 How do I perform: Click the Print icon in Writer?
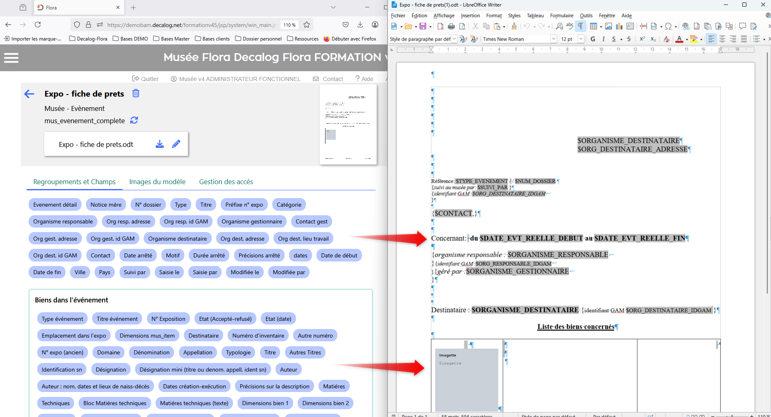(451, 26)
